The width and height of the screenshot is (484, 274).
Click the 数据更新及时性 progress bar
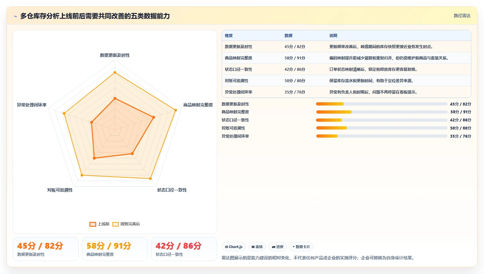[382, 104]
